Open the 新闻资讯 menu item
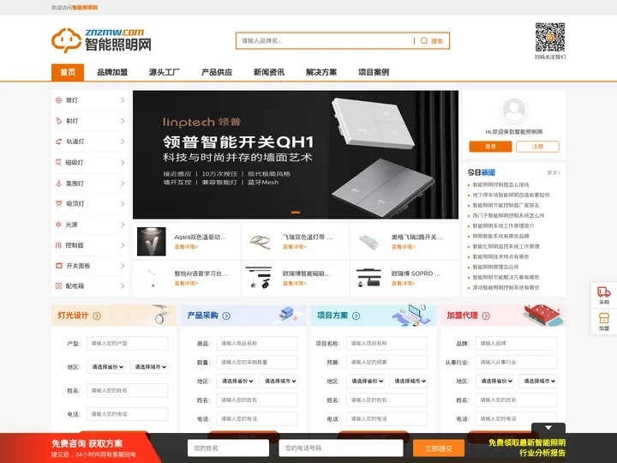The height and width of the screenshot is (463, 617). (x=269, y=72)
